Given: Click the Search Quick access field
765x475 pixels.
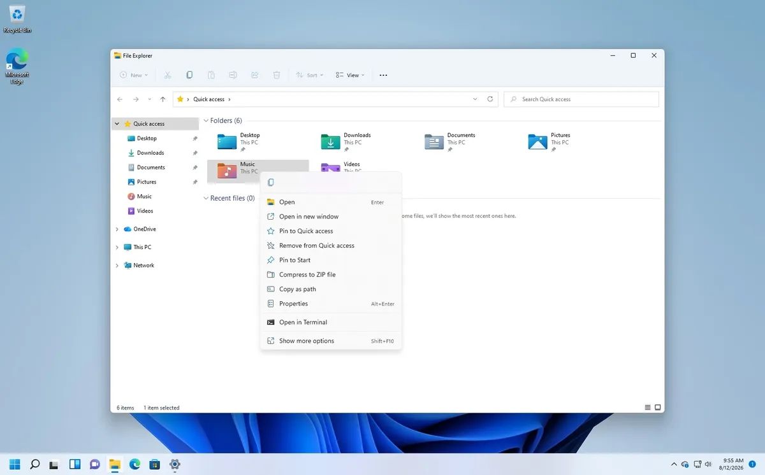Looking at the screenshot, I should coord(581,99).
